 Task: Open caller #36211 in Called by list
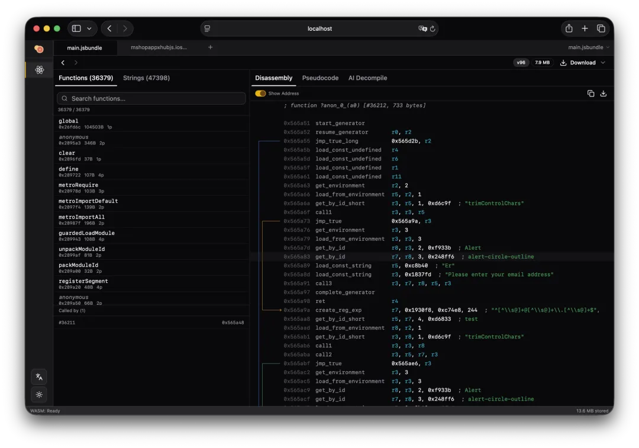151,323
